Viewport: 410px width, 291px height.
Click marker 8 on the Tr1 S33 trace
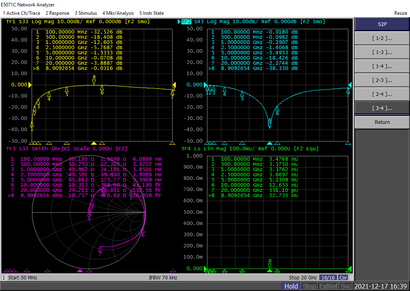point(94,82)
